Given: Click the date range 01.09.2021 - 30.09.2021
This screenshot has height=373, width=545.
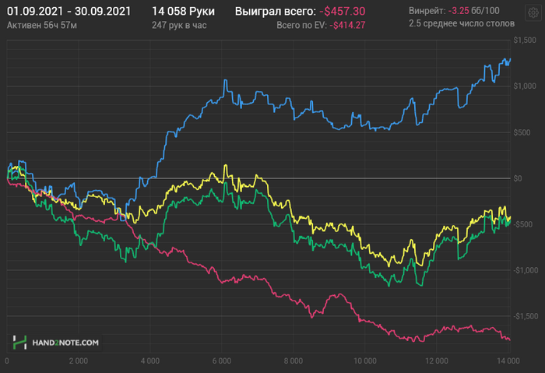Looking at the screenshot, I should click(x=69, y=11).
